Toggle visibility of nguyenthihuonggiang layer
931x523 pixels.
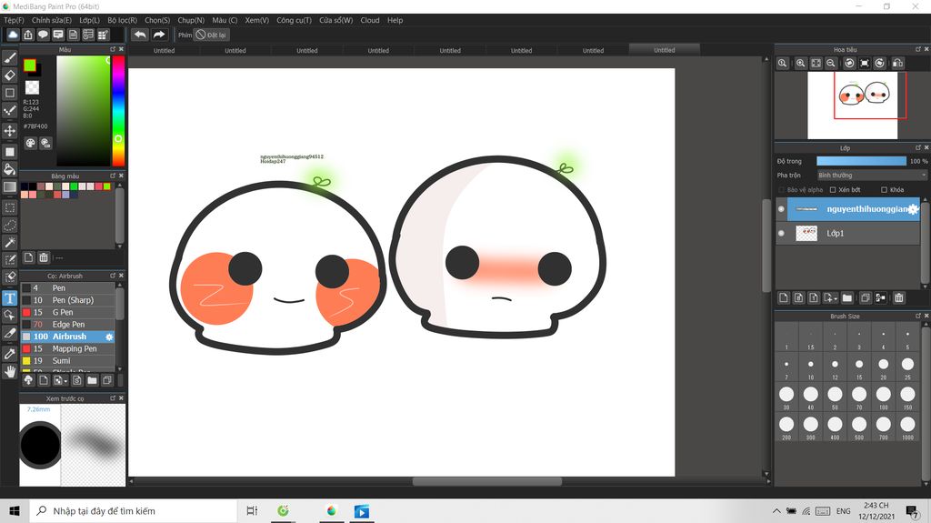(x=781, y=208)
